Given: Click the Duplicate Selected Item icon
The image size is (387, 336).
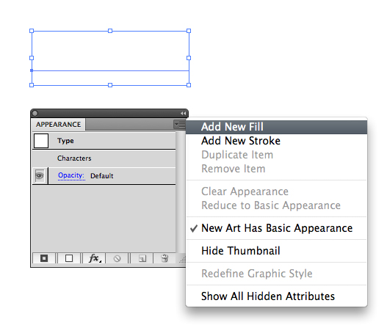Looking at the screenshot, I should coord(142,258).
